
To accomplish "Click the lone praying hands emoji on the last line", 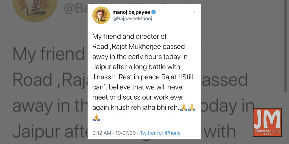I will (96, 117).
